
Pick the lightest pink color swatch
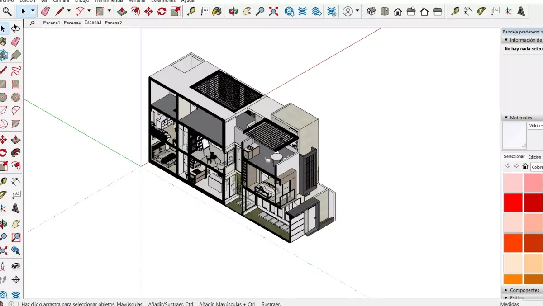tap(513, 183)
